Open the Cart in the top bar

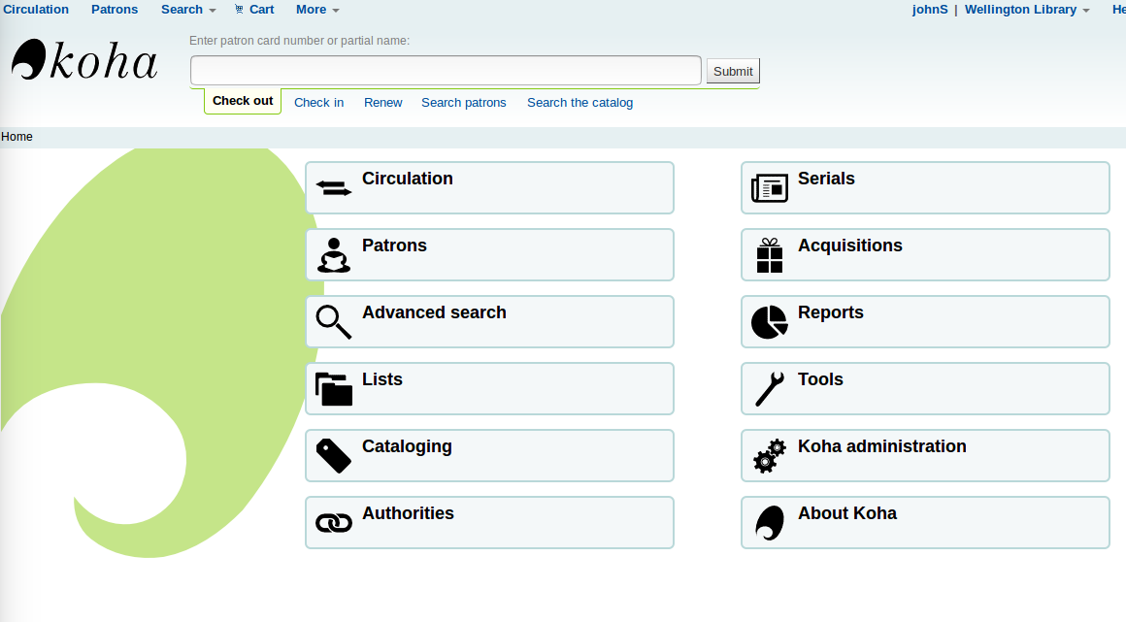coord(253,9)
